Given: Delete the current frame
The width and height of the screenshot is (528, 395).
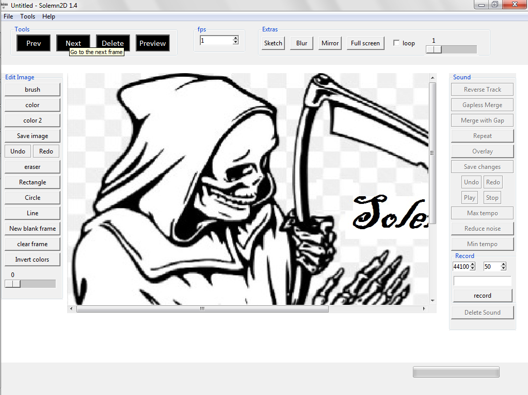Looking at the screenshot, I should [113, 43].
